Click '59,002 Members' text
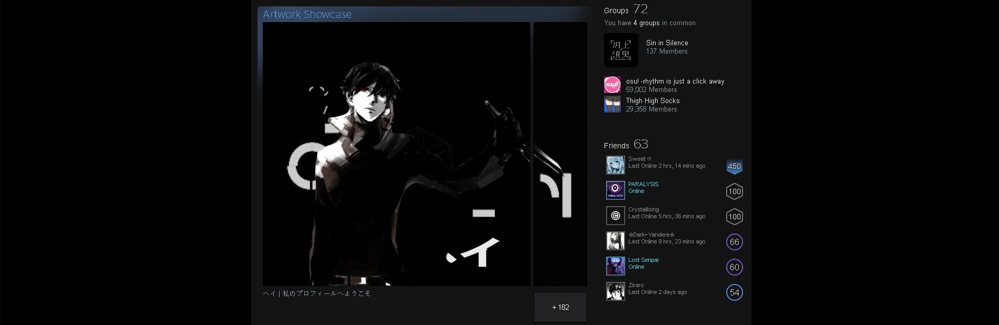Image resolution: width=999 pixels, height=325 pixels. (651, 90)
